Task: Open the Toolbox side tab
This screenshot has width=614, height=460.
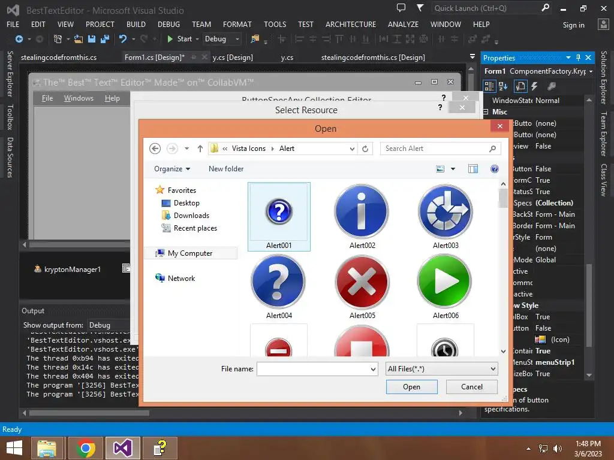Action: tap(10, 117)
